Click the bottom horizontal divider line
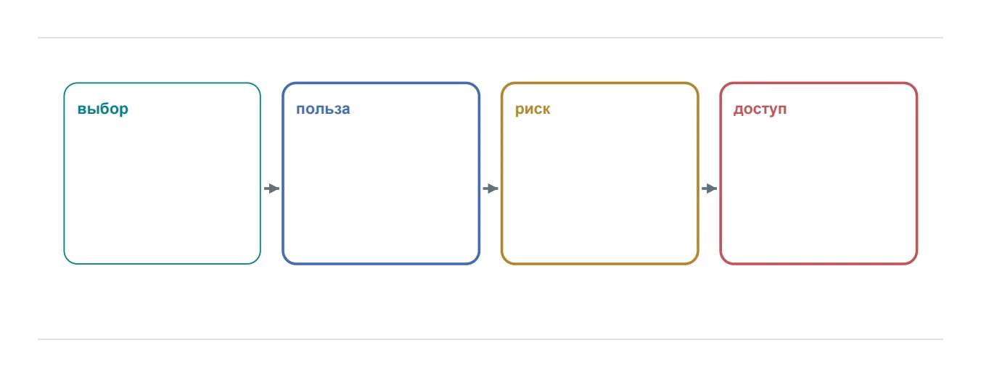The image size is (981, 377). [x=490, y=339]
